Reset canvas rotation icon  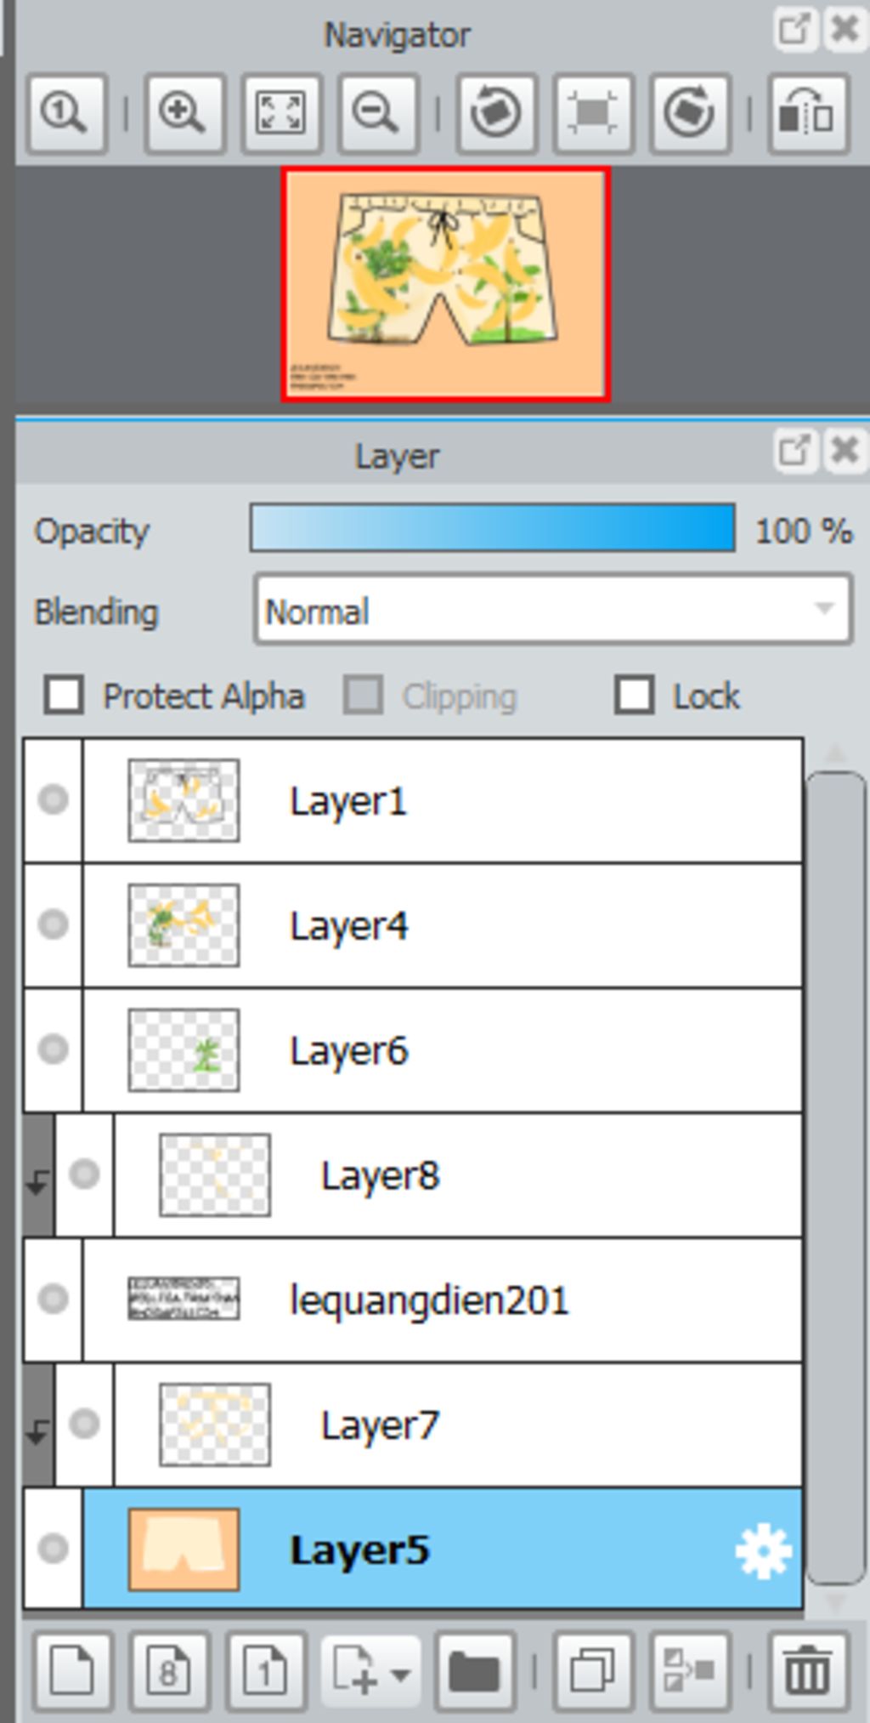click(593, 113)
